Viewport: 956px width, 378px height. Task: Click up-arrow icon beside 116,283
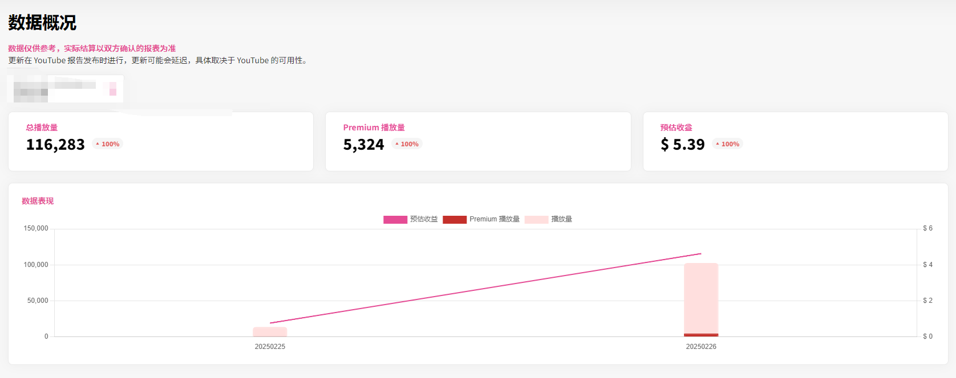coord(98,144)
